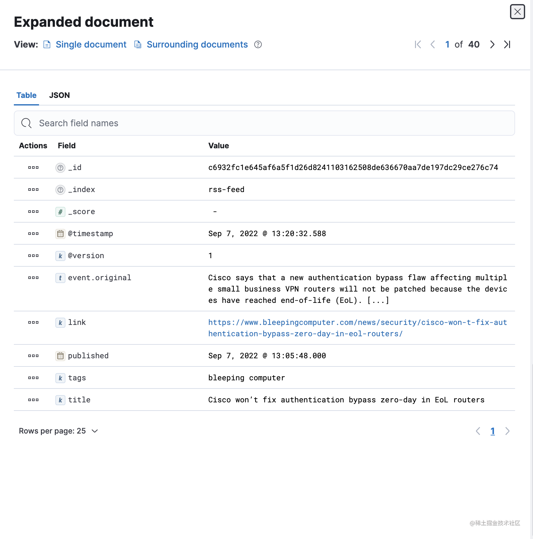Click the published field name

(88, 356)
